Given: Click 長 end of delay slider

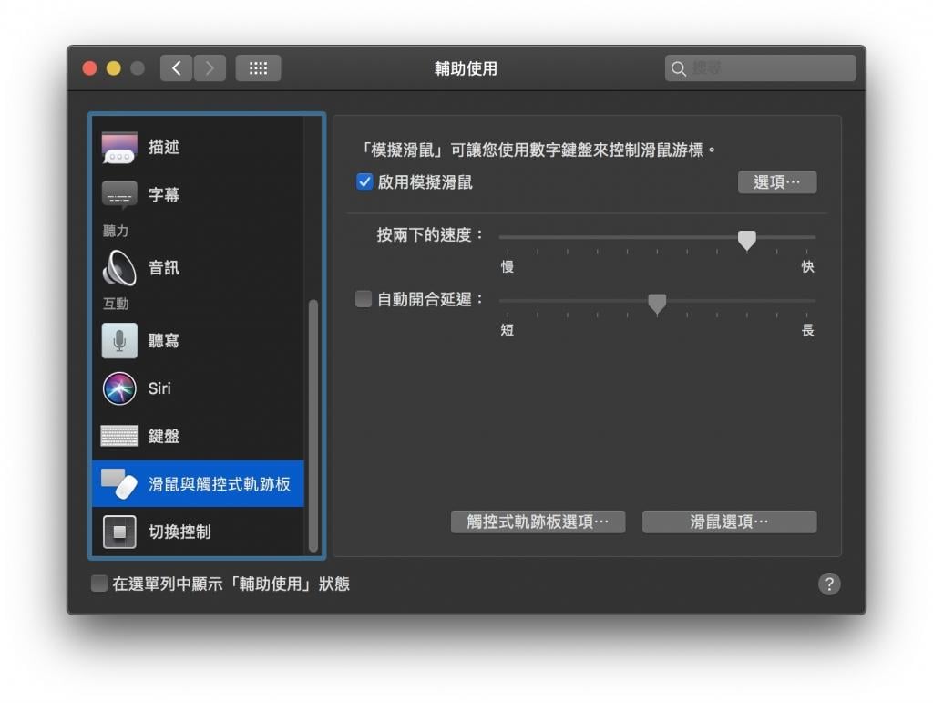Looking at the screenshot, I should tap(807, 330).
